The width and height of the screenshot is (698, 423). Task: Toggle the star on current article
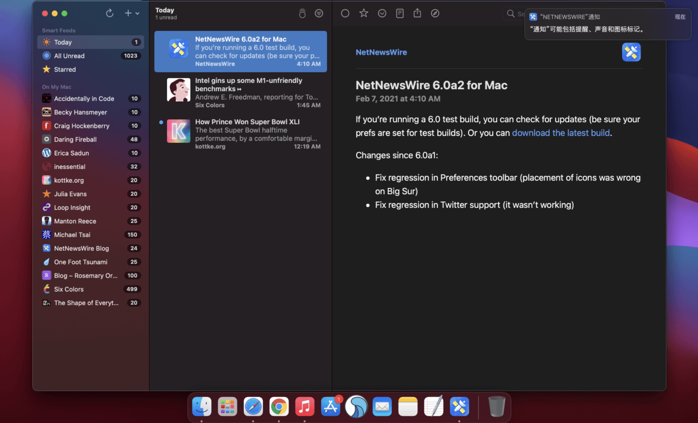(364, 13)
